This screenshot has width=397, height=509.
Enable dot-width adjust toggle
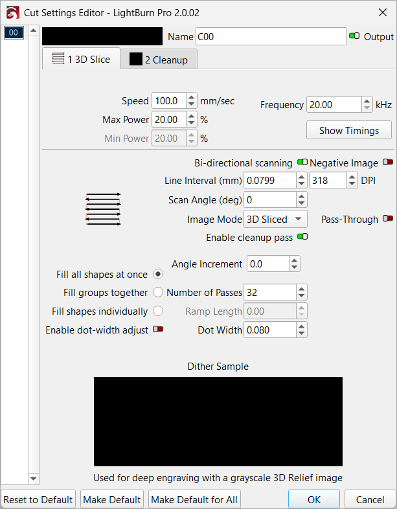pyautogui.click(x=157, y=330)
